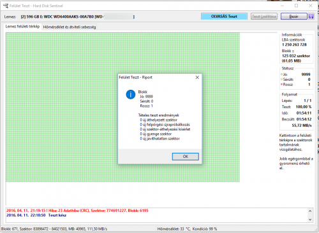The image size is (319, 233).
Task: Click the red Rossz status swatch
Action: click(281, 85)
